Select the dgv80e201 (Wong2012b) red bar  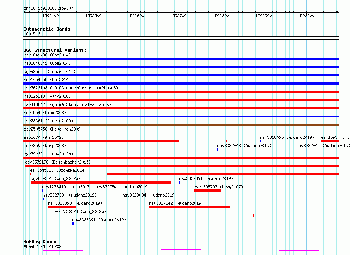pos(101,182)
